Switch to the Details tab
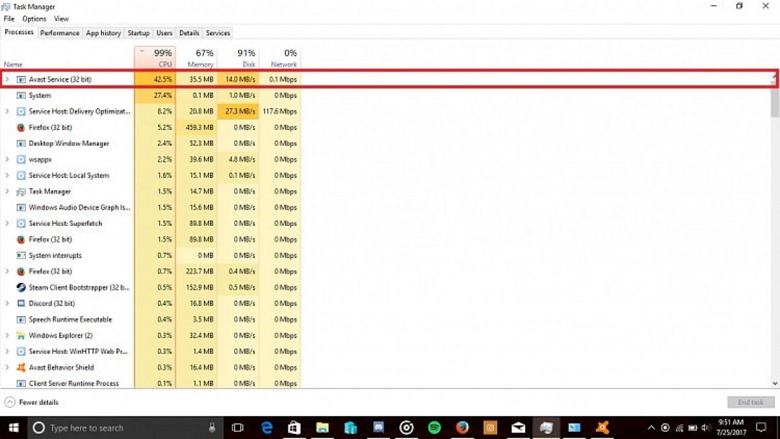Screen dimensions: 780x439 coord(189,33)
